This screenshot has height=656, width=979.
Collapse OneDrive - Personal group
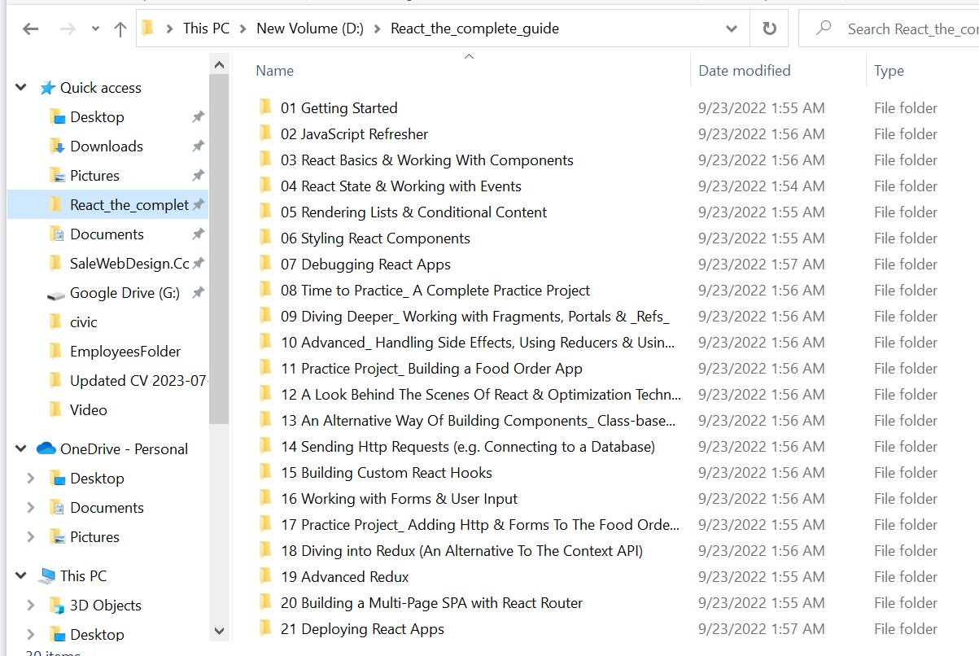tap(21, 449)
